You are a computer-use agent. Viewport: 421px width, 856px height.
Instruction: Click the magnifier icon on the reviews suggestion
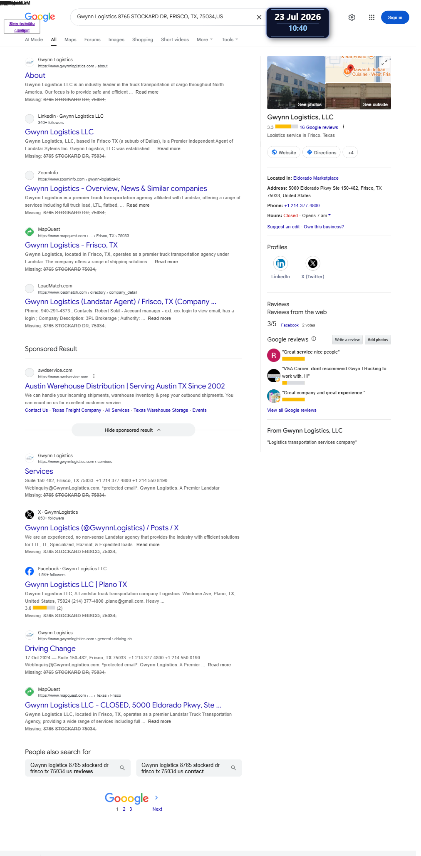(122, 768)
